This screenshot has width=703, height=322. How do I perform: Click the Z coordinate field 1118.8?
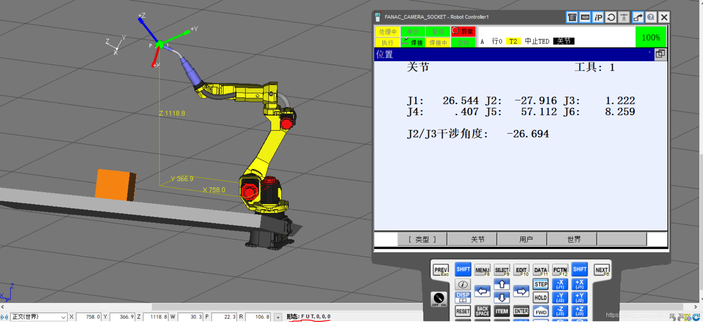(x=155, y=317)
